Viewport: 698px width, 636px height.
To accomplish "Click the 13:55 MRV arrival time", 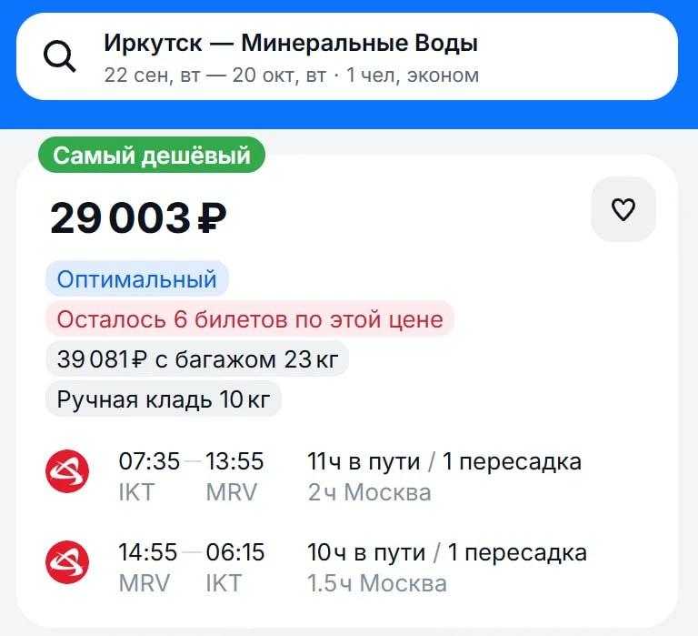I will (234, 477).
